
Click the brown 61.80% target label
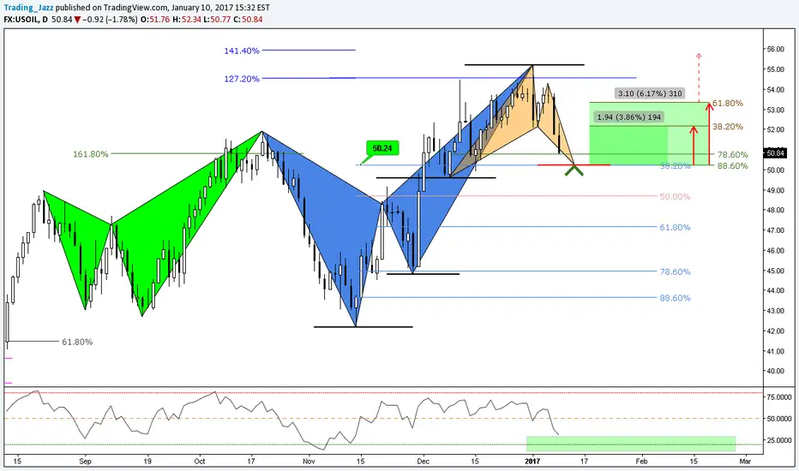(x=728, y=104)
